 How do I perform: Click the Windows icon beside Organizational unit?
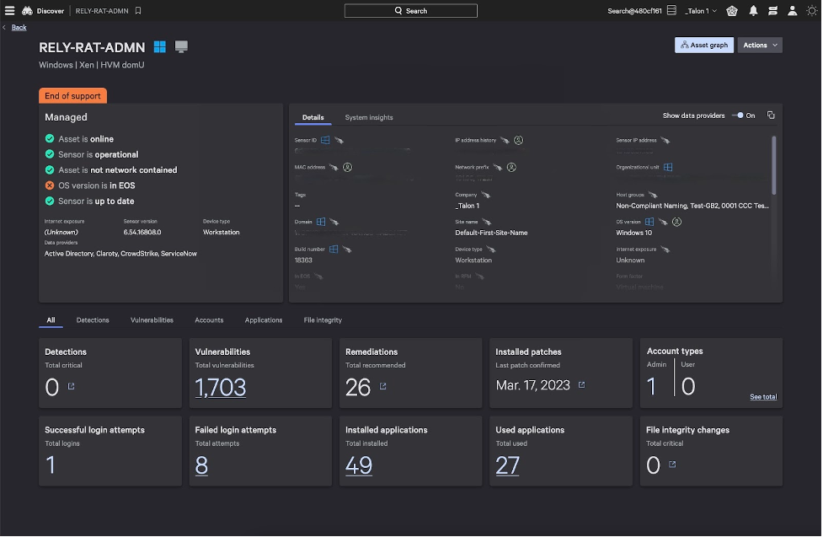[668, 168]
